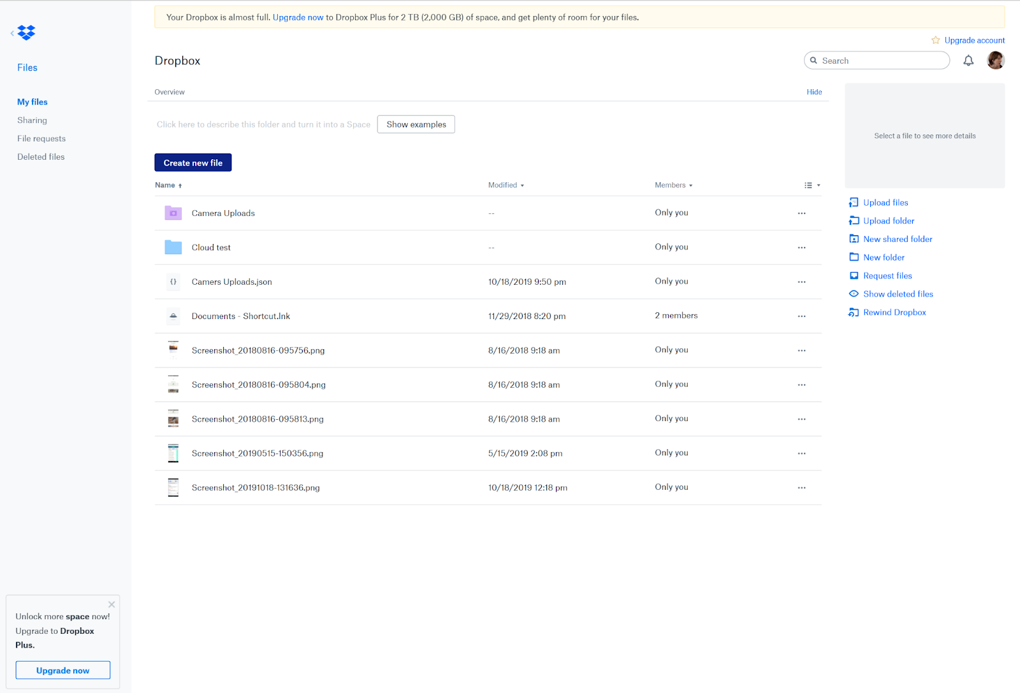Click the 11/29/2018 8:20 pm date
The image size is (1020, 693).
pos(527,316)
